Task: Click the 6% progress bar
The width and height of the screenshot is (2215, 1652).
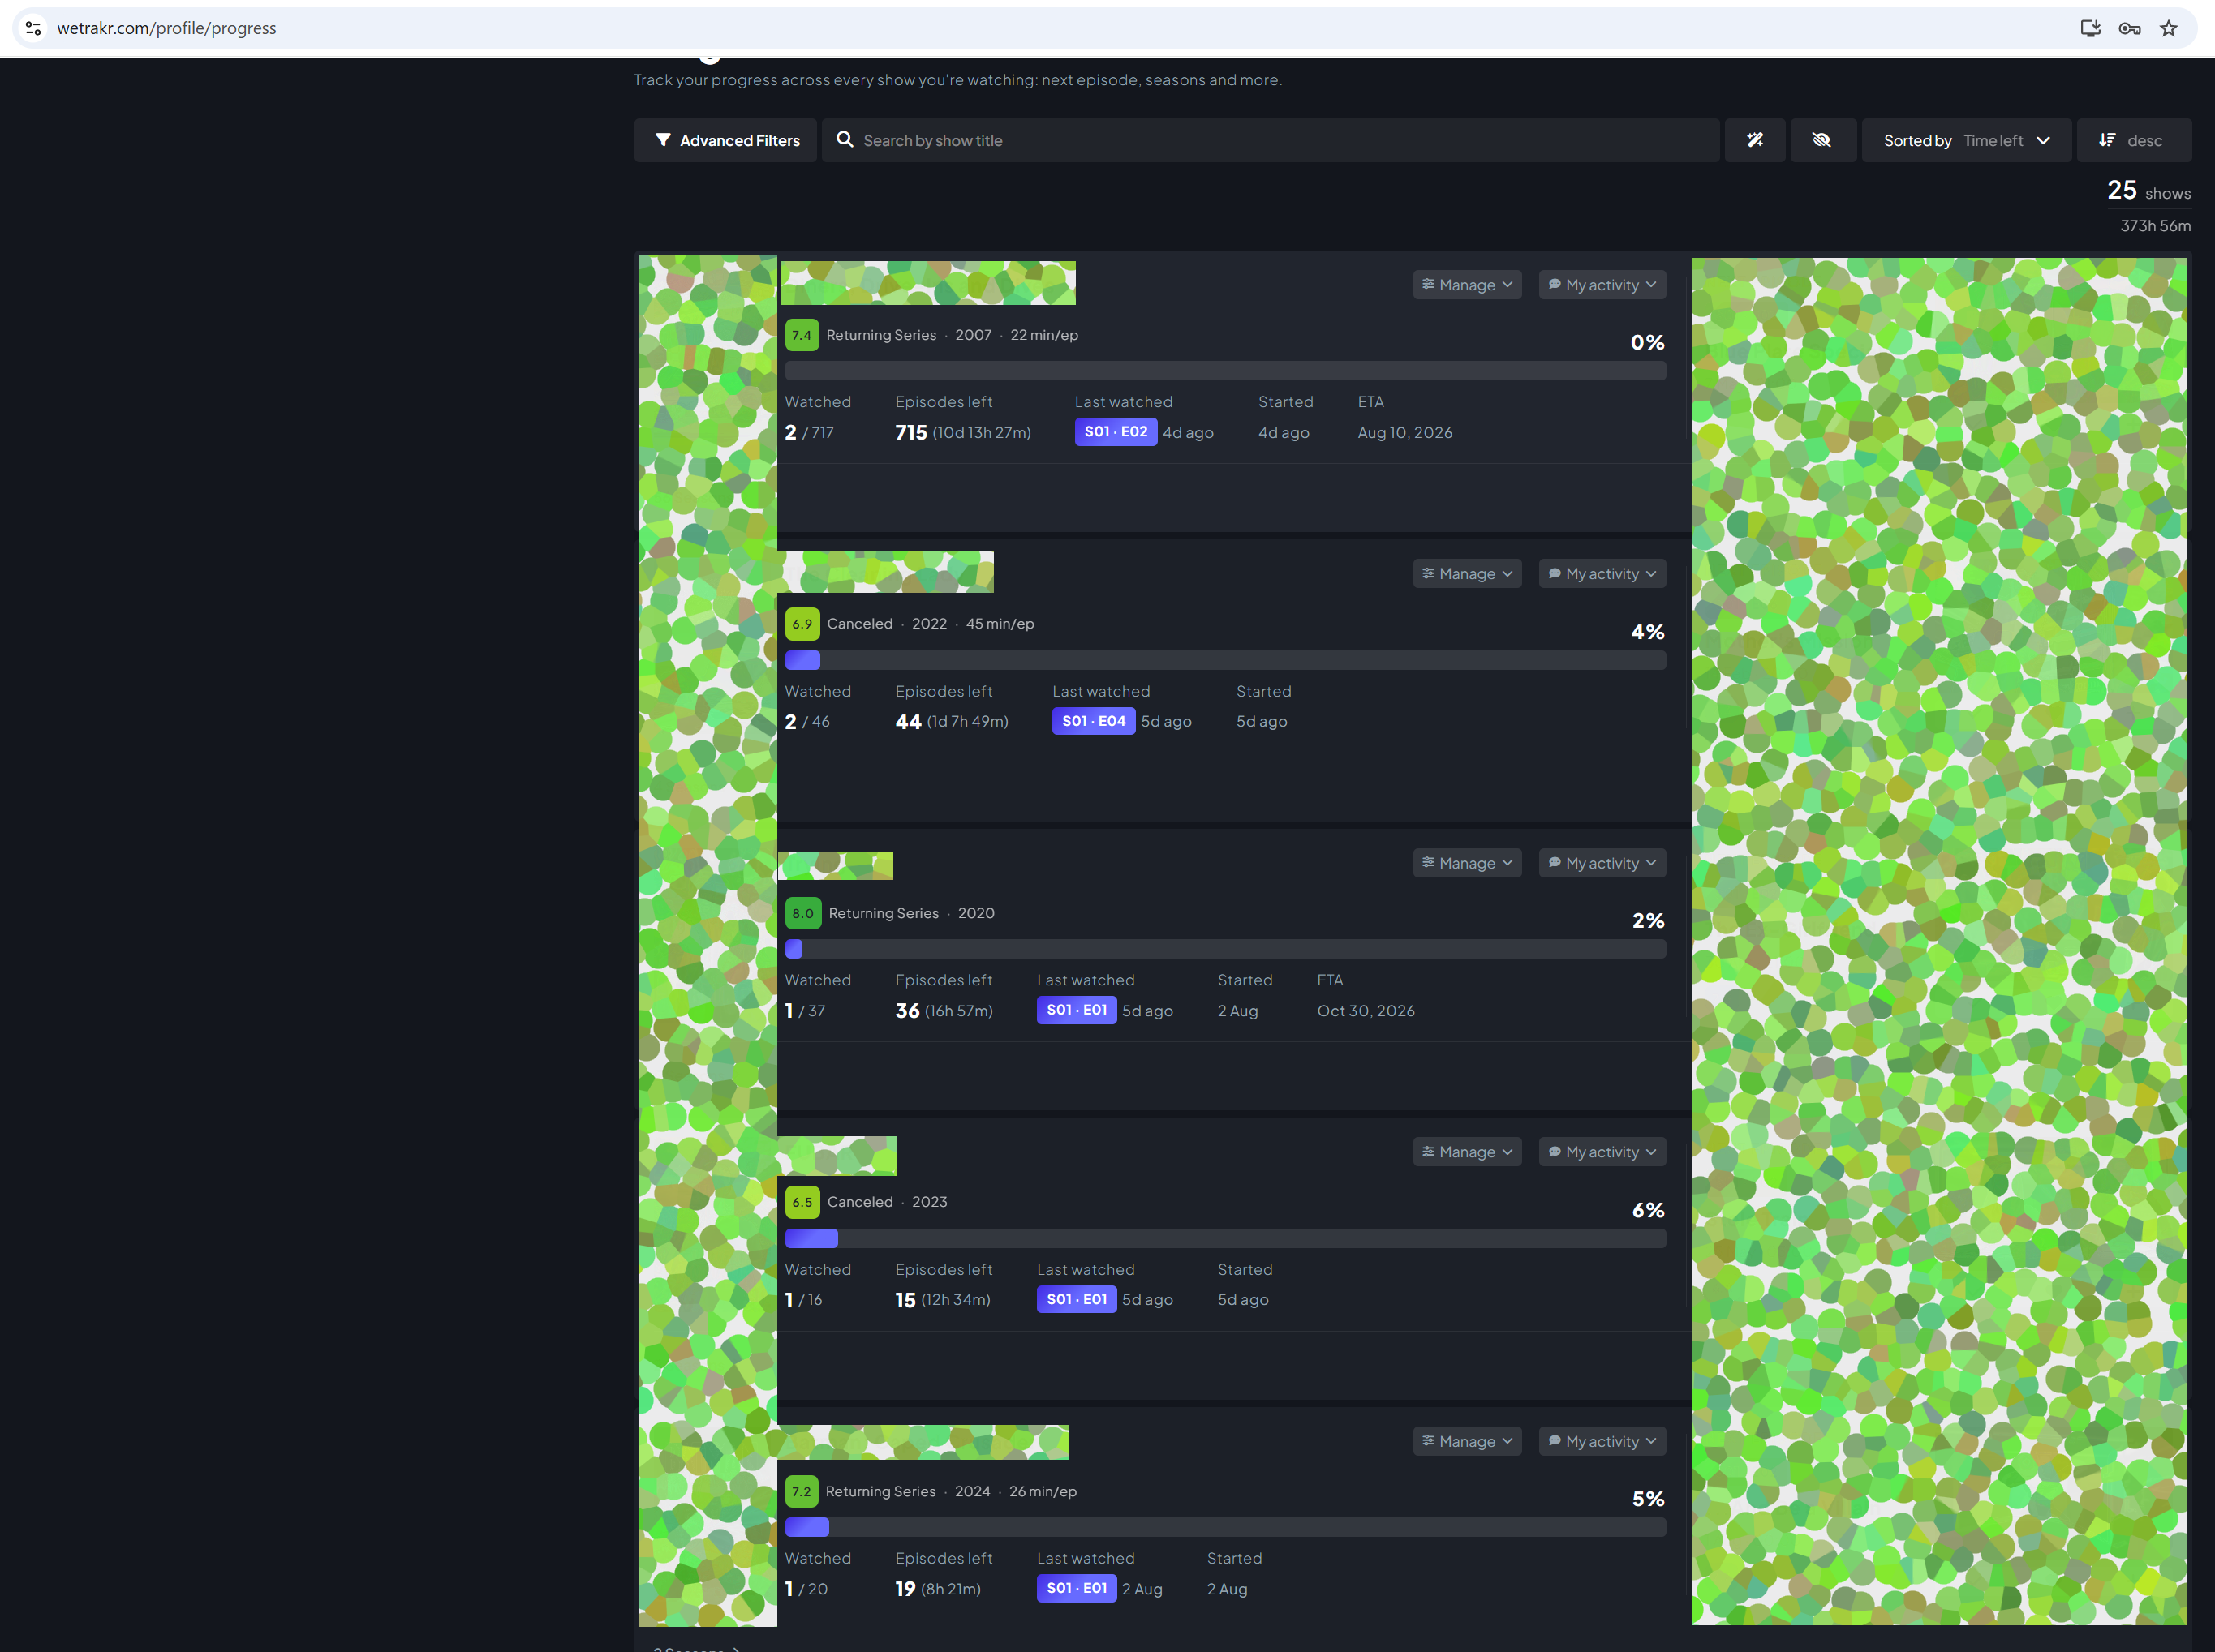Action: pos(1226,1238)
